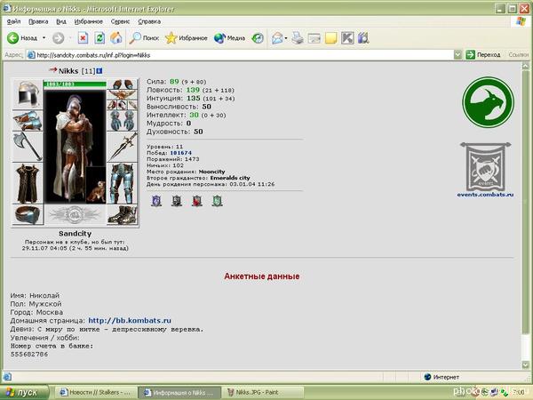Image resolution: width=533 pixels, height=400 pixels.
Task: Switch to Новости // Stalkers taskbar window
Action: click(x=95, y=392)
